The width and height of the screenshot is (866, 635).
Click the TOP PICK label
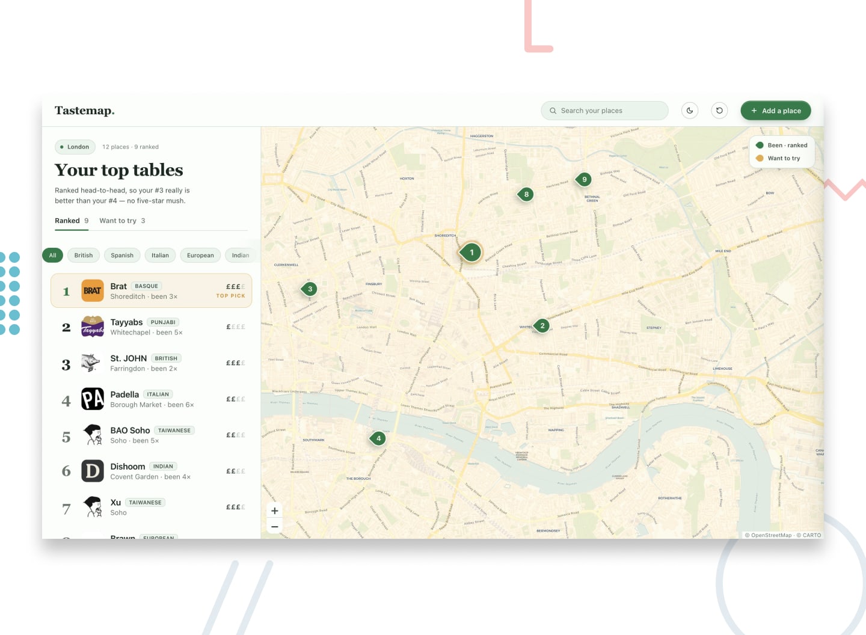point(231,296)
